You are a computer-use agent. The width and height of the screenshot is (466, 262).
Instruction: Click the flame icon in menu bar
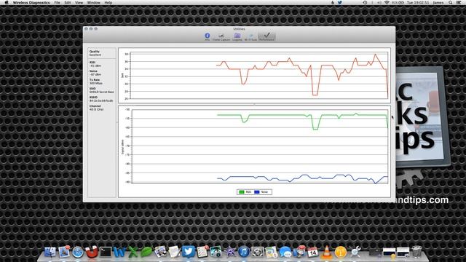click(x=333, y=2)
